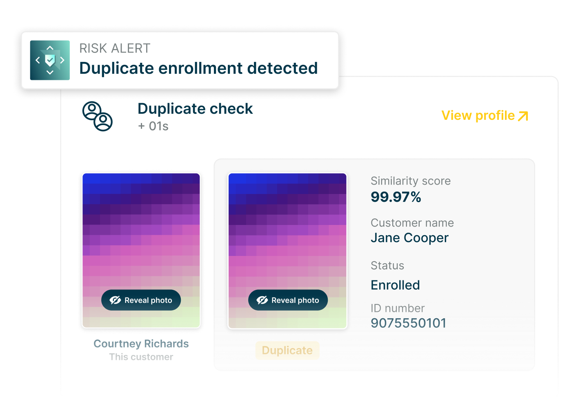Click the Enrolled status value
This screenshot has height=399, width=578.
pos(395,285)
